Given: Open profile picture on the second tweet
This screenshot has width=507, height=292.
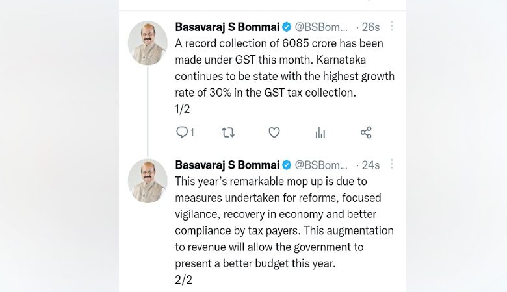Looking at the screenshot, I should (148, 180).
